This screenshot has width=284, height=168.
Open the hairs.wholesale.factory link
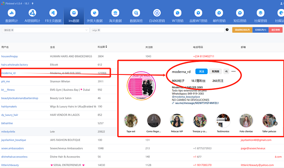click(x=15, y=65)
